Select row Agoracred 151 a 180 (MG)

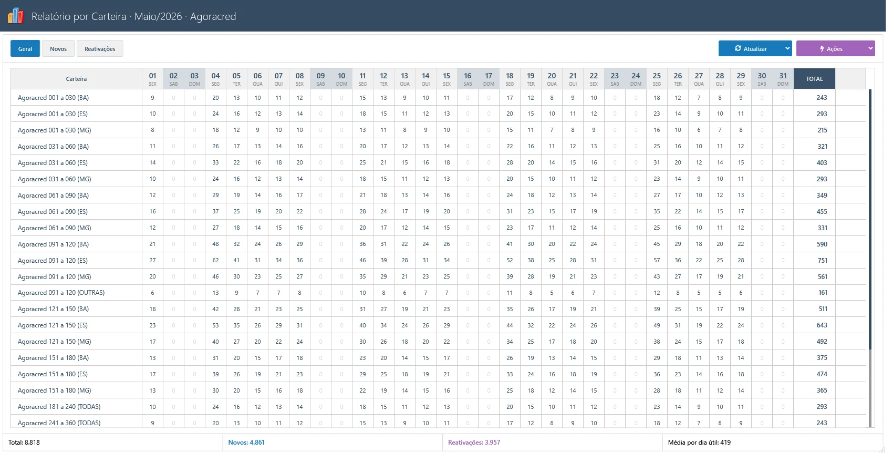438,390
